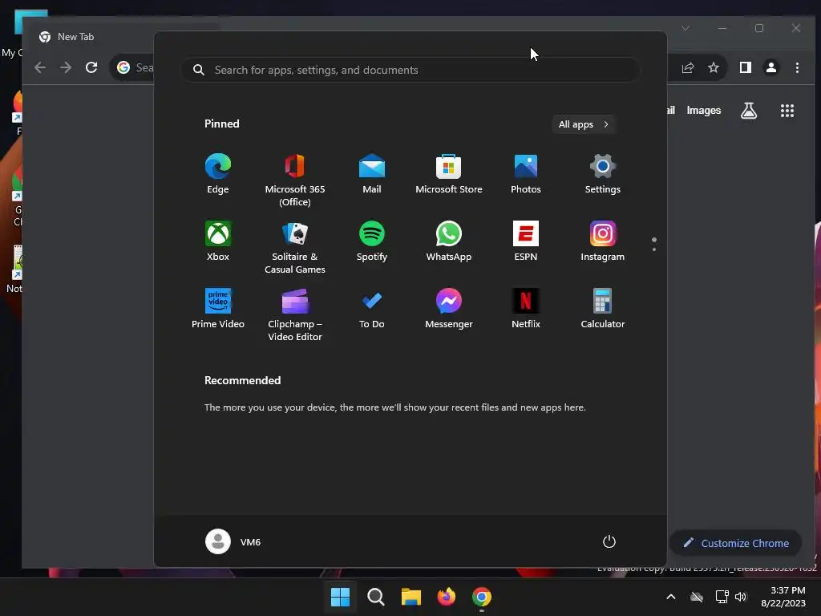Open Solitaire & Casual Games

tap(295, 248)
